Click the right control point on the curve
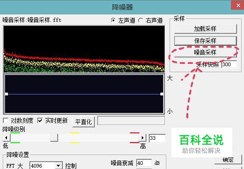The height and width of the screenshot is (169, 244). tap(162, 94)
